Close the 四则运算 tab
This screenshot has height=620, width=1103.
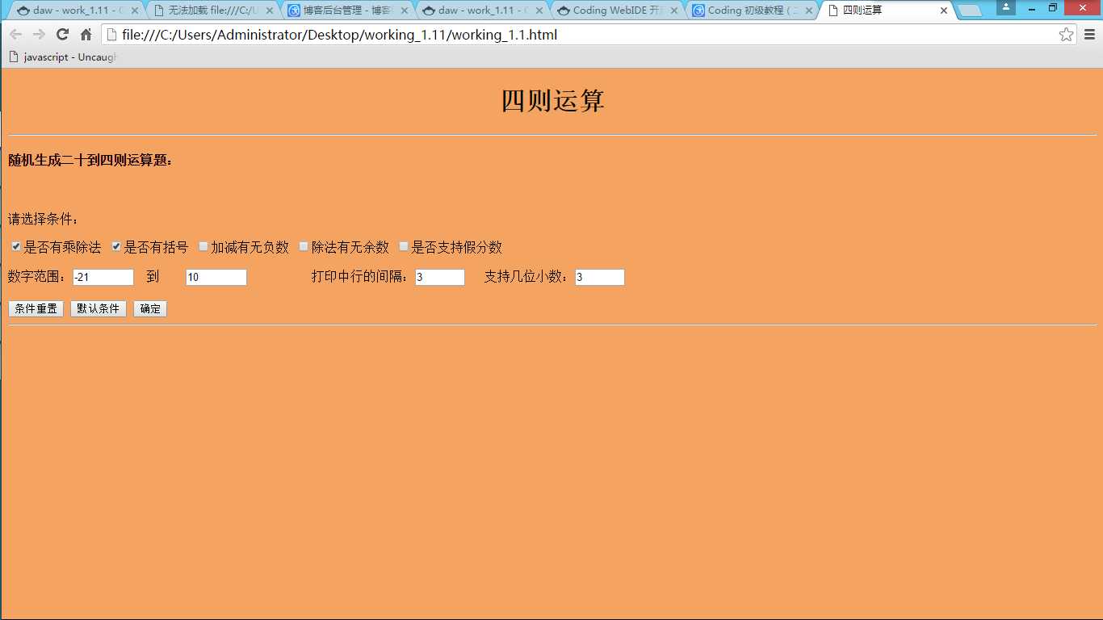pos(944,10)
